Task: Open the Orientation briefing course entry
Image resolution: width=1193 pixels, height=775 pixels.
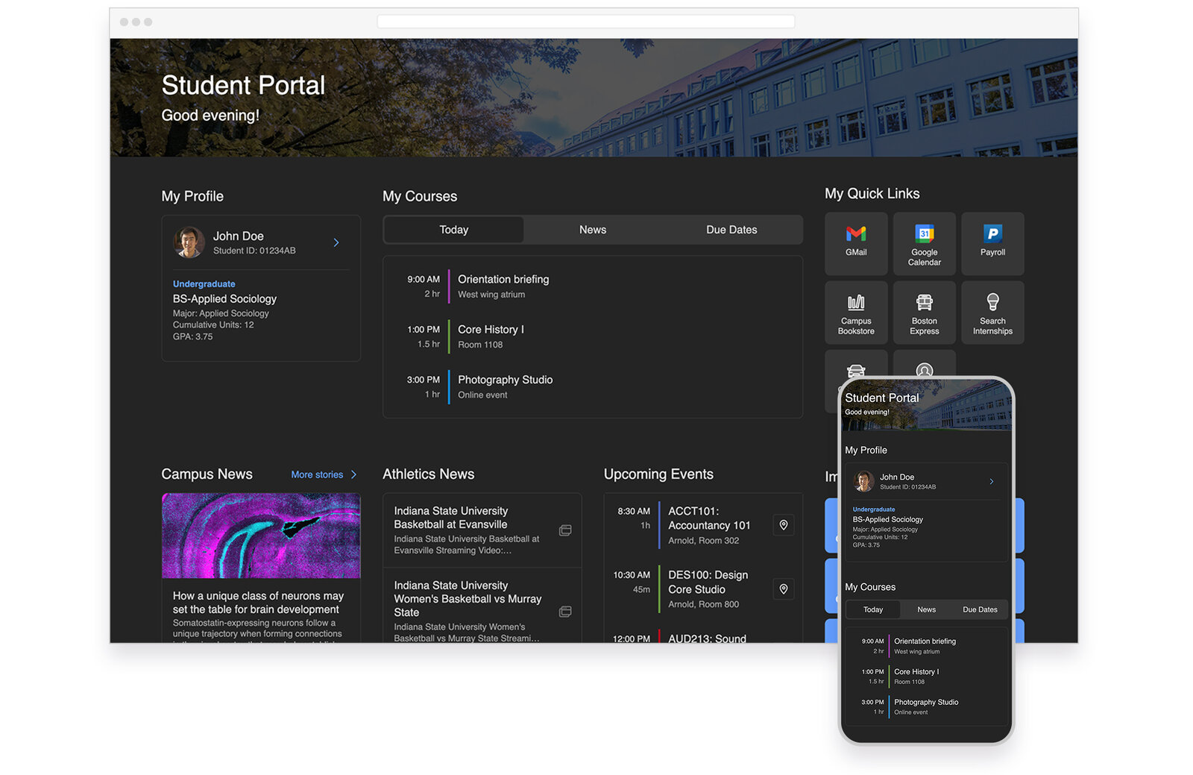Action: (592, 286)
